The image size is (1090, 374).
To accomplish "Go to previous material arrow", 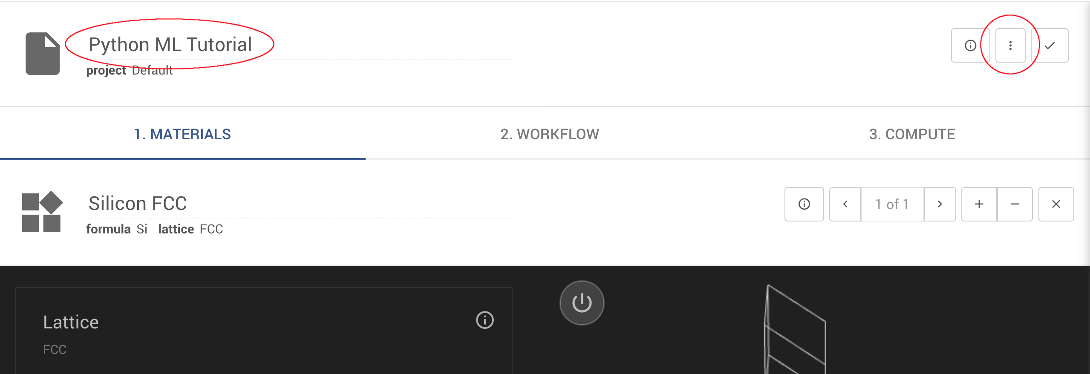I will point(845,204).
